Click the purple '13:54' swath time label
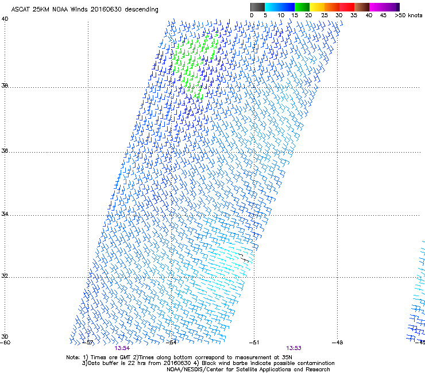 (x=122, y=348)
